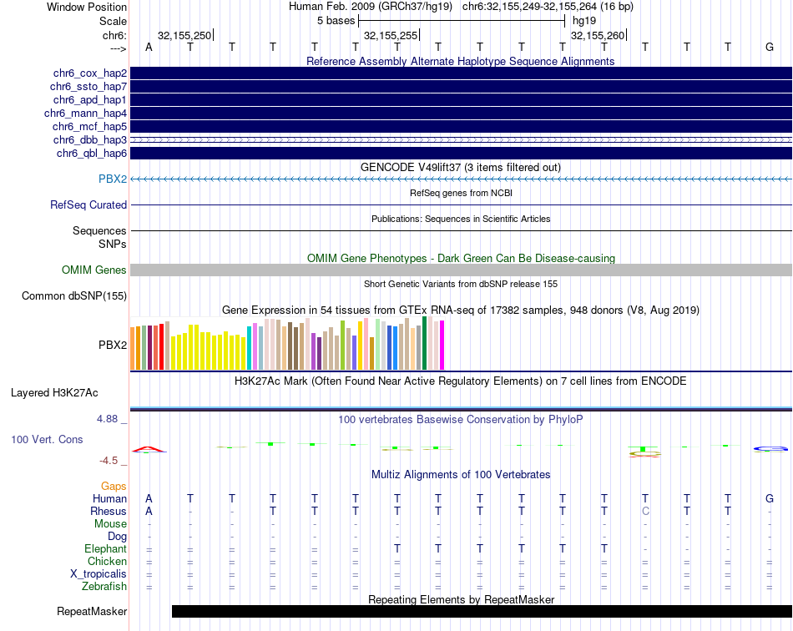Click the RepeatMasker track label
The width and height of the screenshot is (793, 631).
pos(92,611)
